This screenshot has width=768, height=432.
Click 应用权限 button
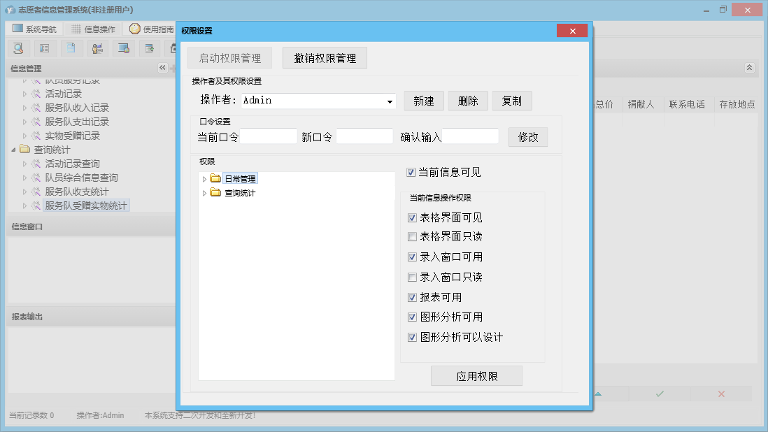click(x=476, y=376)
